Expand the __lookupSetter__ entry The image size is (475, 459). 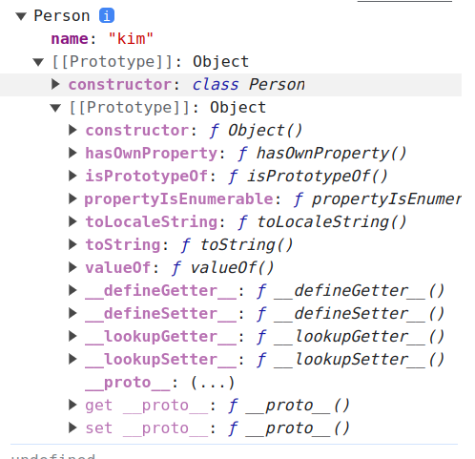tap(72, 359)
